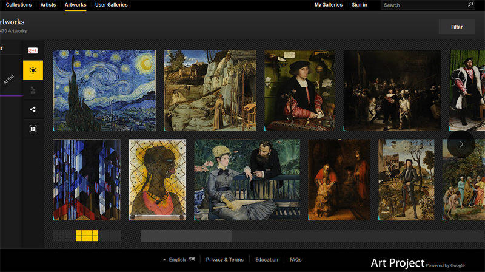Open the Filter panel
Image resolution: width=485 pixels, height=272 pixels.
(457, 27)
